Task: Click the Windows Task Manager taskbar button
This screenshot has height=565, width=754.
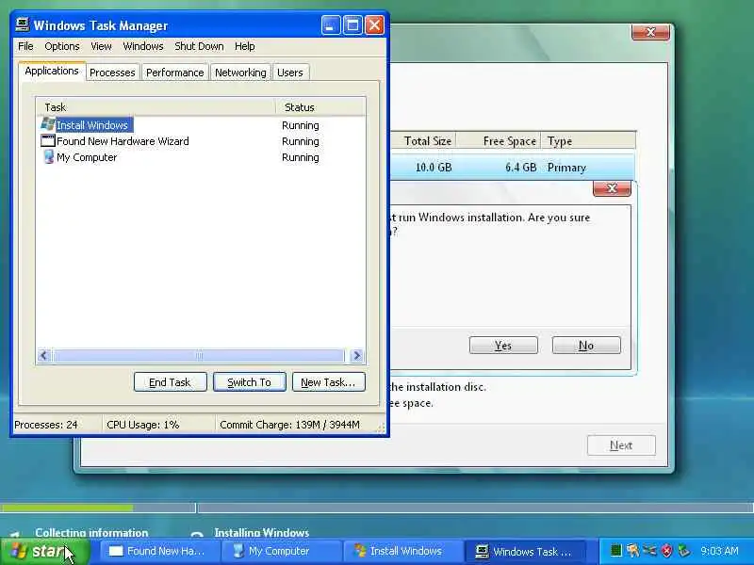Action: (x=525, y=551)
